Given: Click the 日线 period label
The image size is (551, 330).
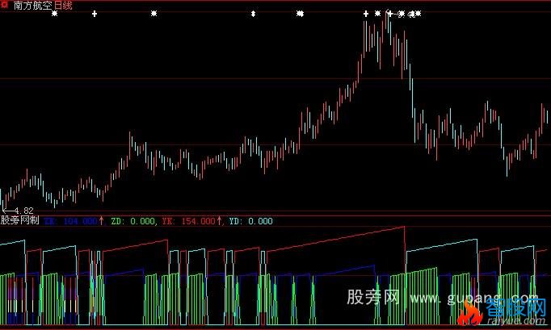Looking at the screenshot, I should pyautogui.click(x=63, y=6).
